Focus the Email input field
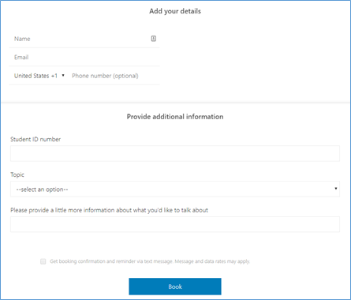 click(x=84, y=57)
